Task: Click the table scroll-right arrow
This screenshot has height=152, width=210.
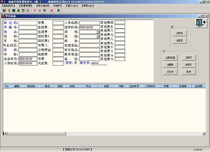Action: coord(204,134)
